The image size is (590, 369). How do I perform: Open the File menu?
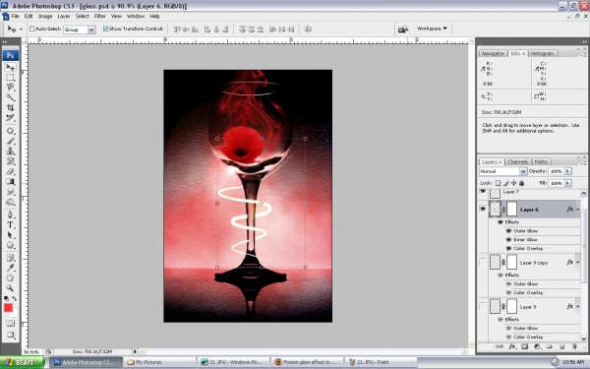point(15,16)
